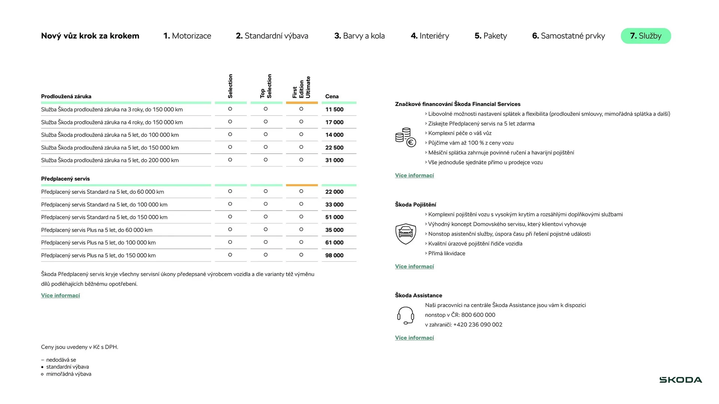Click row 'Předplacený servis Plus na 5 let, do 100 000 km'
The image size is (719, 404).
click(198, 243)
